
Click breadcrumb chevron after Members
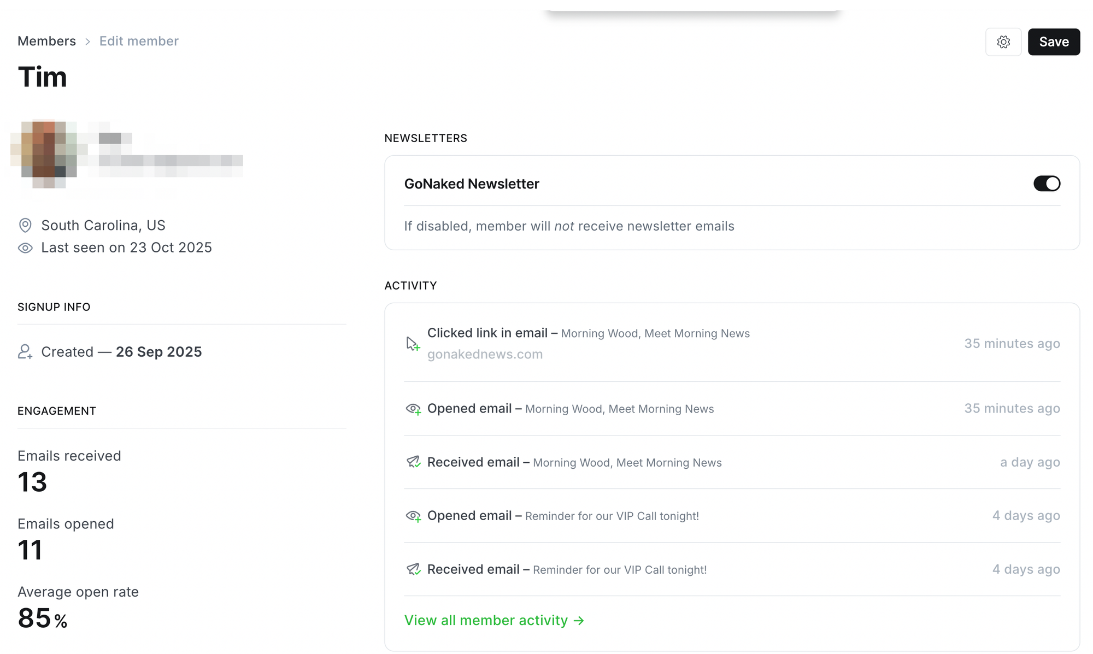[x=87, y=42]
